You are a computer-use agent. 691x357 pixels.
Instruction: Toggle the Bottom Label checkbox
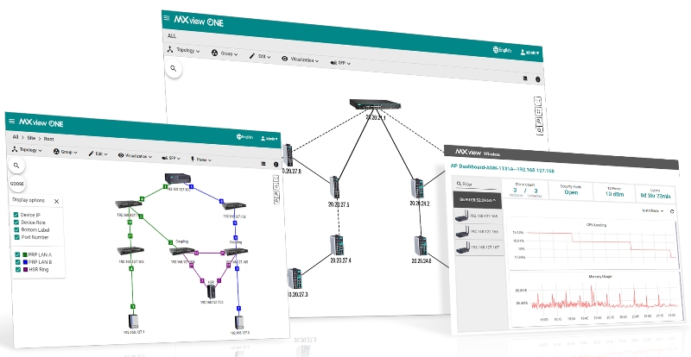pyautogui.click(x=16, y=229)
